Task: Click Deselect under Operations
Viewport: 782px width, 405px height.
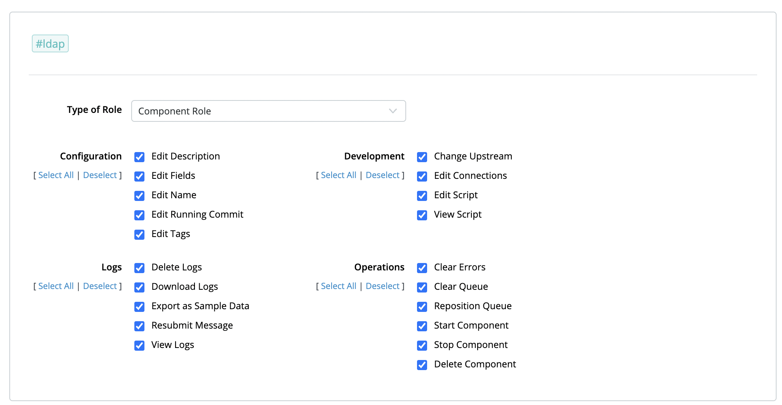Action: point(382,286)
